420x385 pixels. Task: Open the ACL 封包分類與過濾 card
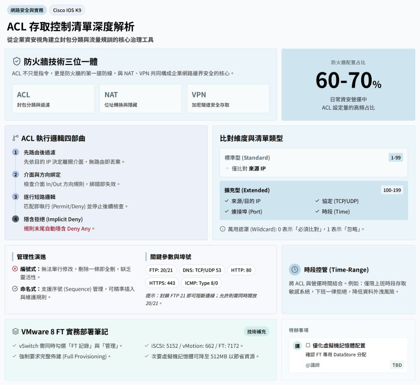(x=54, y=99)
